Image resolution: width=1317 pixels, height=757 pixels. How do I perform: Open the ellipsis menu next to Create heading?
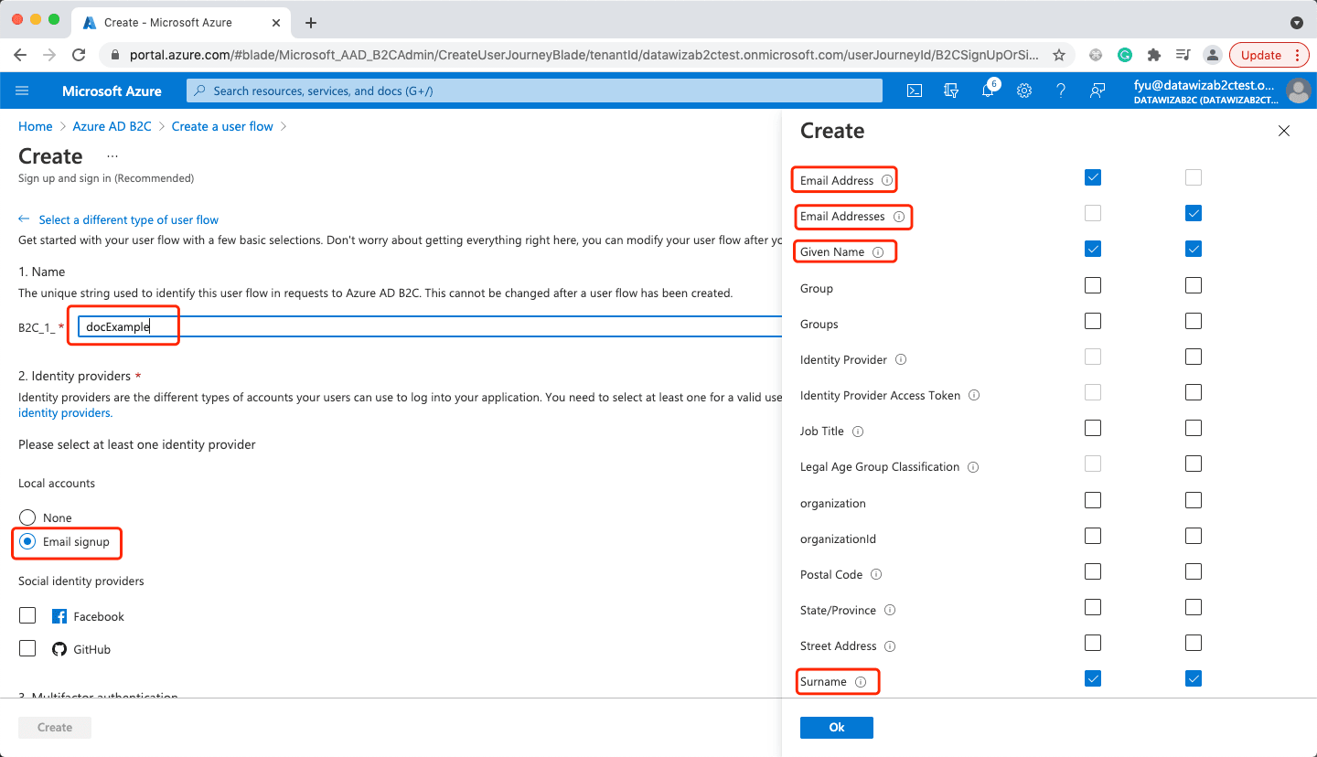coord(112,156)
